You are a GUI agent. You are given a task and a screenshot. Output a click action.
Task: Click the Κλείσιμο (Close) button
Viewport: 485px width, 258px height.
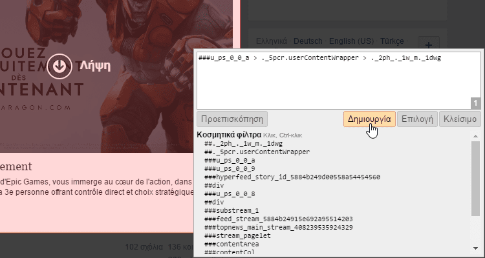click(460, 119)
